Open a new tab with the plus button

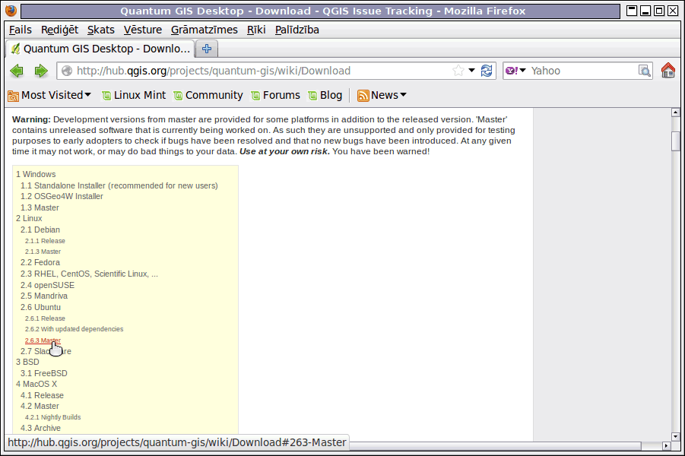pyautogui.click(x=207, y=49)
